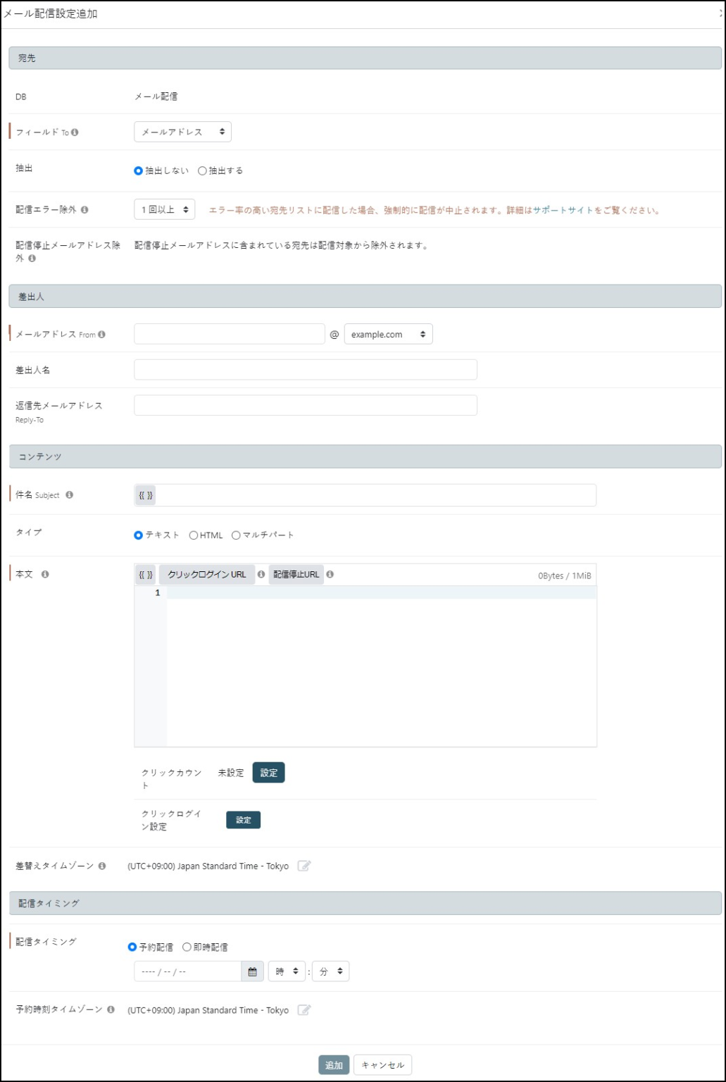The image size is (726, 1082).
Task: Edit the 差替えタイムゾーン with pencil icon
Action: click(x=304, y=866)
